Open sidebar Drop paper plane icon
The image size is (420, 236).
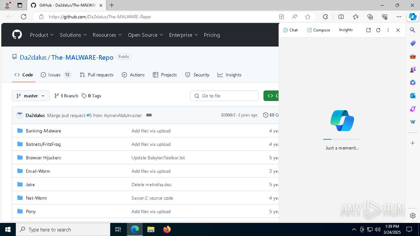413,122
